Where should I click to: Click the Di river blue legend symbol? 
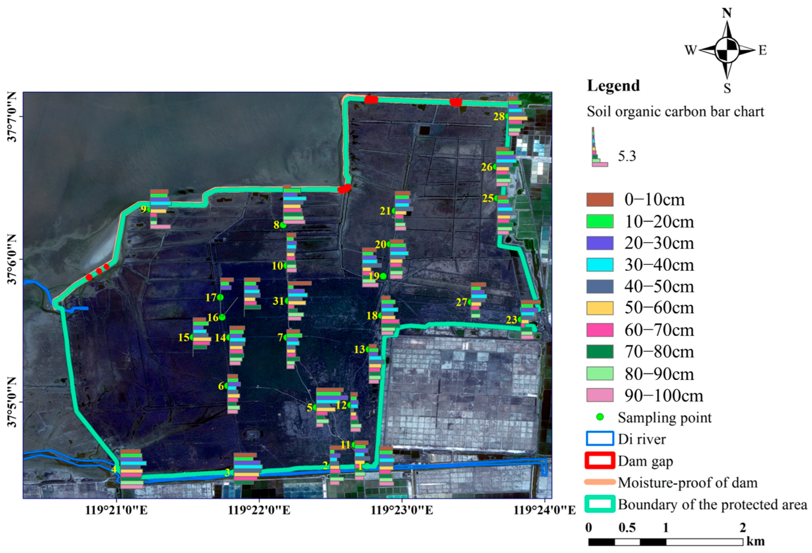[x=600, y=439]
